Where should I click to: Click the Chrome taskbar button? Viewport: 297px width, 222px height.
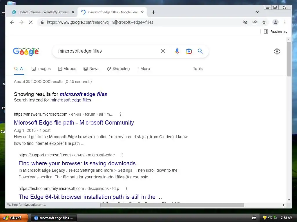54,218
